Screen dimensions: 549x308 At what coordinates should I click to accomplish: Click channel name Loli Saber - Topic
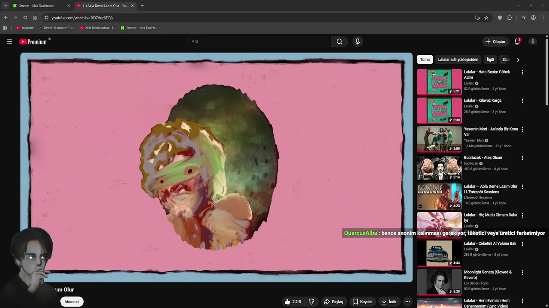pyautogui.click(x=476, y=283)
